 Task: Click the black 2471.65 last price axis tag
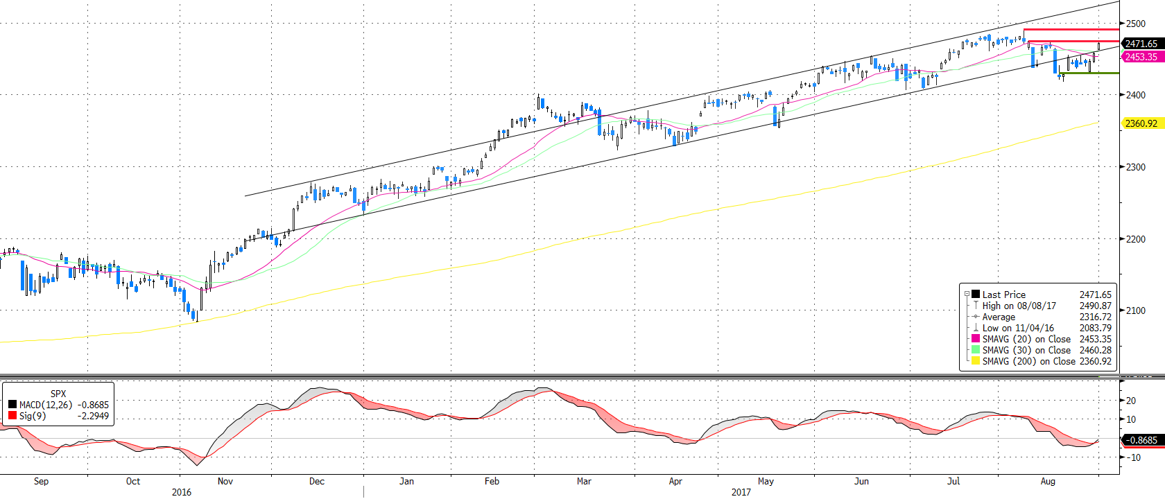coord(1141,44)
